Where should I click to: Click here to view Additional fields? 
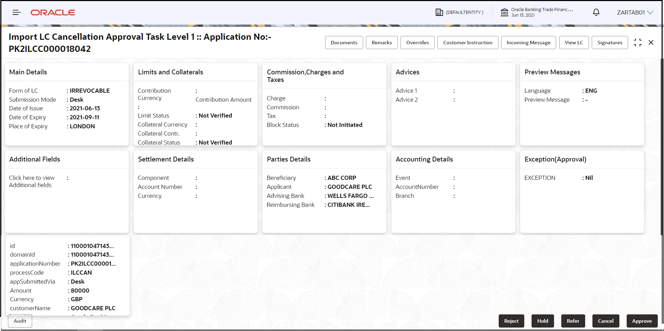click(x=32, y=181)
